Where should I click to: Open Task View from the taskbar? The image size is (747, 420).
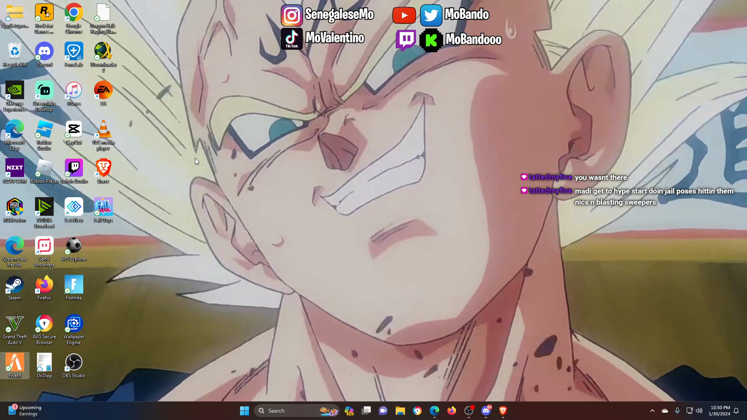[x=366, y=411]
